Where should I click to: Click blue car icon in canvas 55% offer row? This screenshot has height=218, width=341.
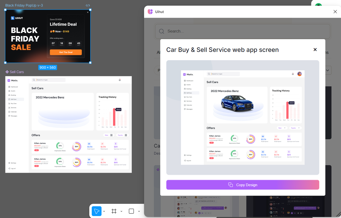(89, 160)
